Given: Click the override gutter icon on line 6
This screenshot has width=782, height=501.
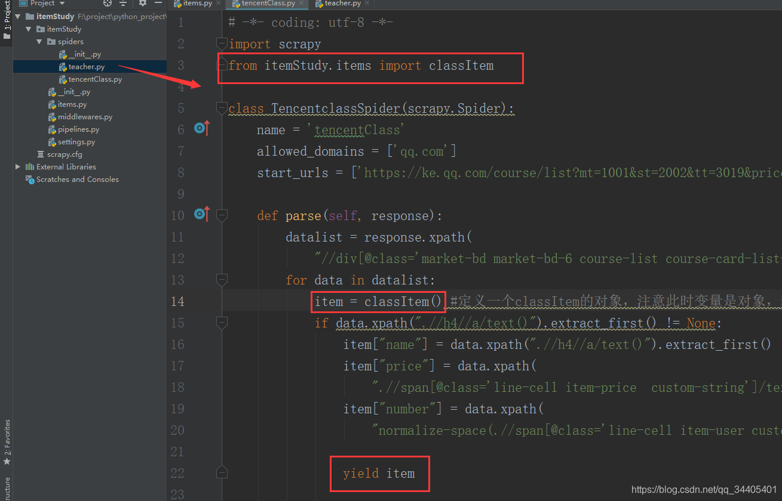Looking at the screenshot, I should (202, 128).
